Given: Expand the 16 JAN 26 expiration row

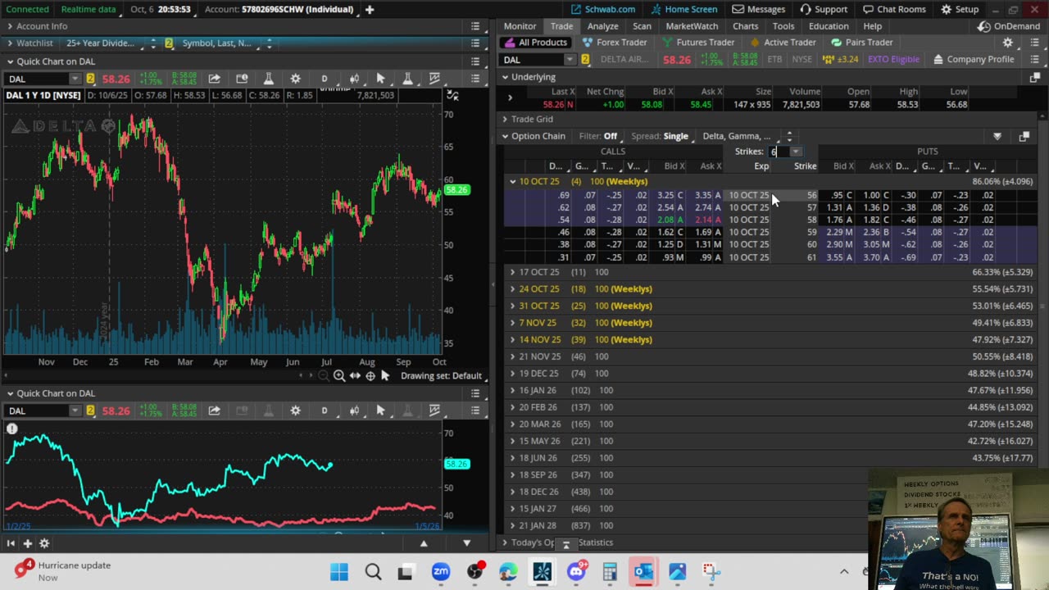Looking at the screenshot, I should pyautogui.click(x=513, y=391).
